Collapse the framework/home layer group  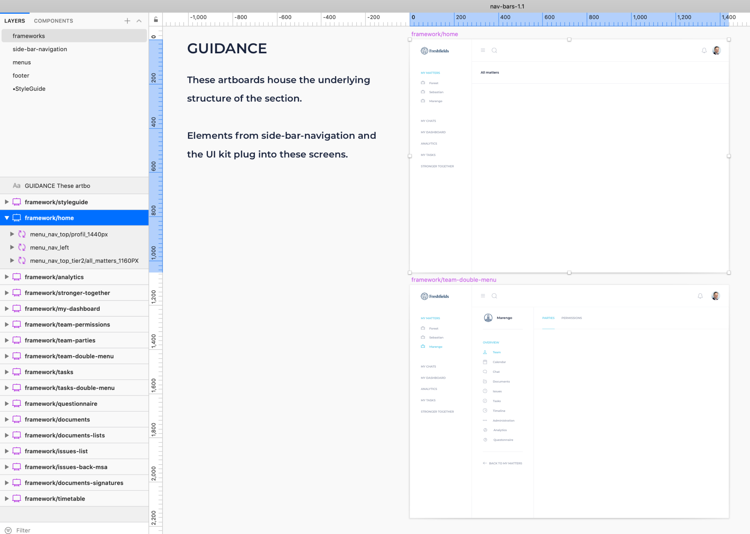click(x=7, y=218)
